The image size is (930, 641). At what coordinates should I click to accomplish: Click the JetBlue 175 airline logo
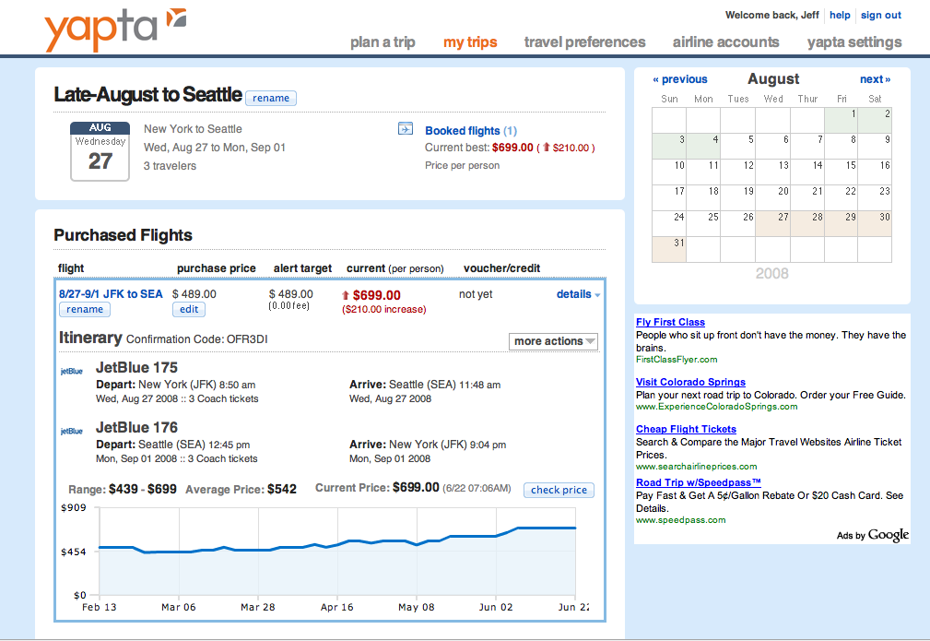coord(71,372)
